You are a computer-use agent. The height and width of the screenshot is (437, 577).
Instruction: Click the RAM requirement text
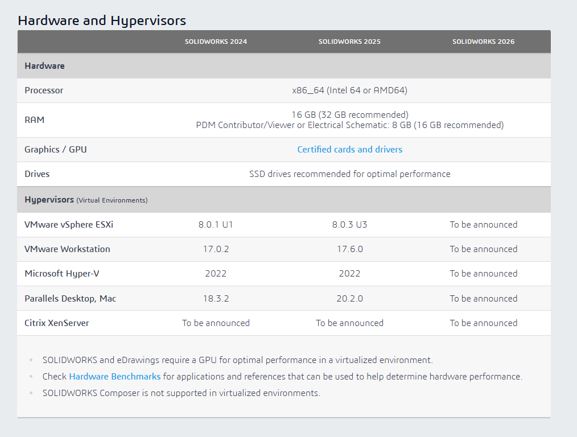point(349,119)
